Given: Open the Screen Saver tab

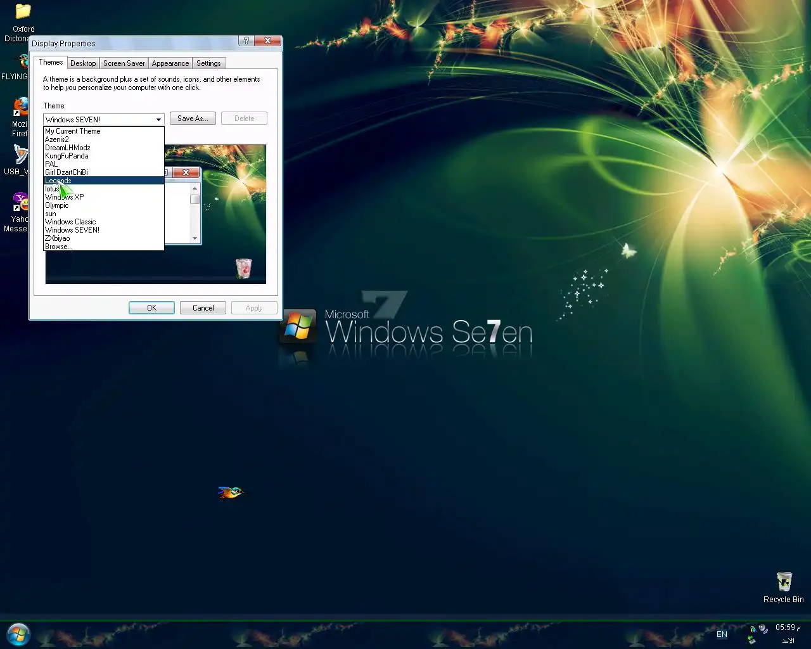Looking at the screenshot, I should pos(124,63).
